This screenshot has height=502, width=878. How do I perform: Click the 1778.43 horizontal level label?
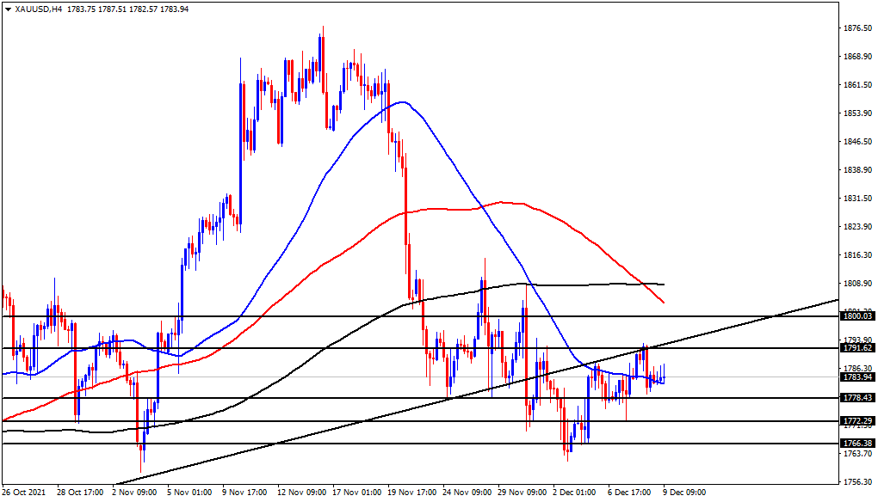pyautogui.click(x=858, y=398)
